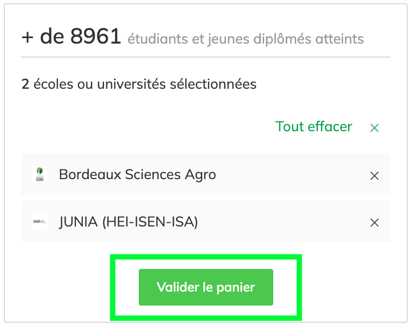Click "écoles ou universités sélectionnées" label
This screenshot has height=326, width=412.
(x=145, y=84)
